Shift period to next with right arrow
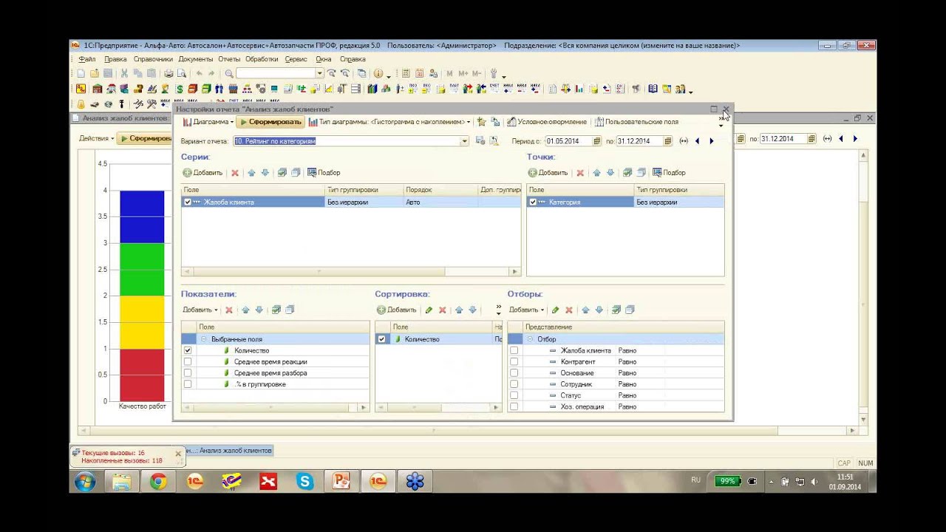 tap(711, 141)
